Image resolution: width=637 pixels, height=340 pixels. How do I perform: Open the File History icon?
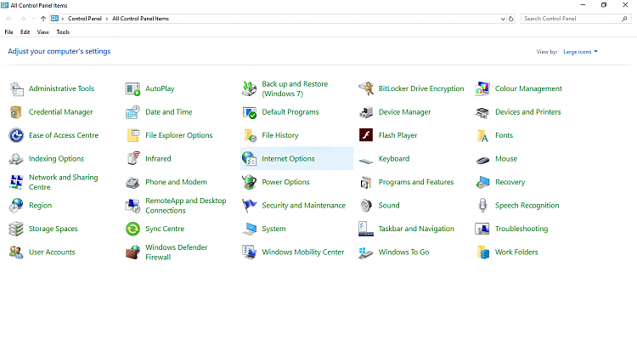(250, 135)
